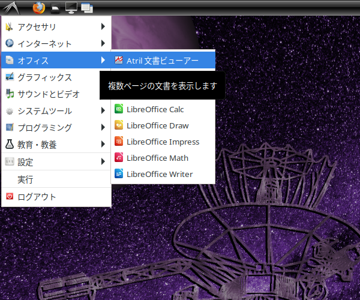The image size is (360, 300).
Task: Click the green LibreOffice Calc icon
Action: pos(119,109)
